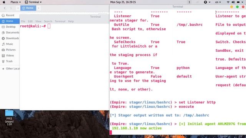Click Other Locations in sidebar
The image size is (246, 138).
(x=10, y=69)
